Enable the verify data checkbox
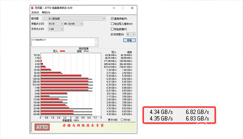The width and height of the screenshot is (243, 139). [112, 29]
